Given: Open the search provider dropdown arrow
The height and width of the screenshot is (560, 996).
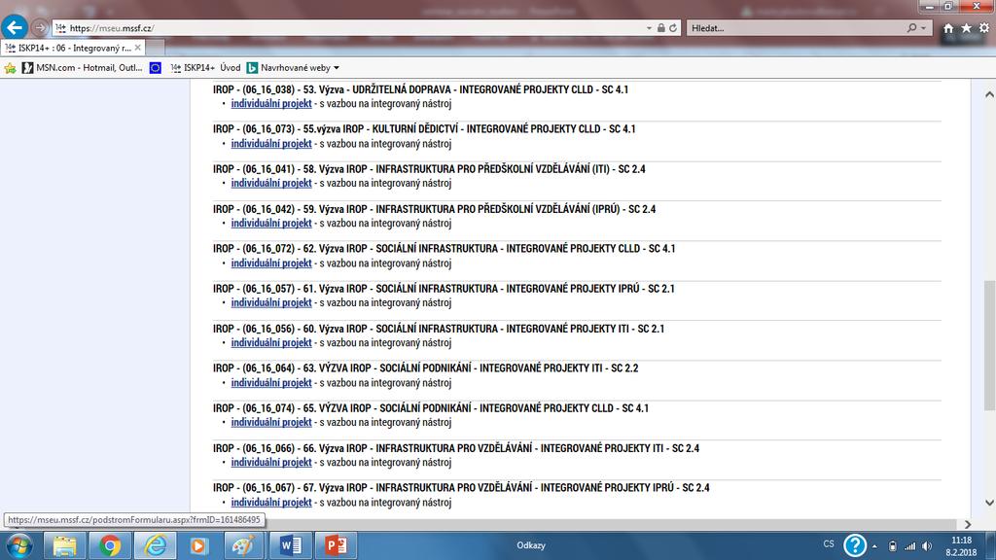Looking at the screenshot, I should (x=924, y=28).
